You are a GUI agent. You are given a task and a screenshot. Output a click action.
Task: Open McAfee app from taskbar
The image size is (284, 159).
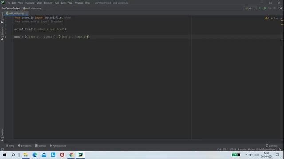pos(62,155)
